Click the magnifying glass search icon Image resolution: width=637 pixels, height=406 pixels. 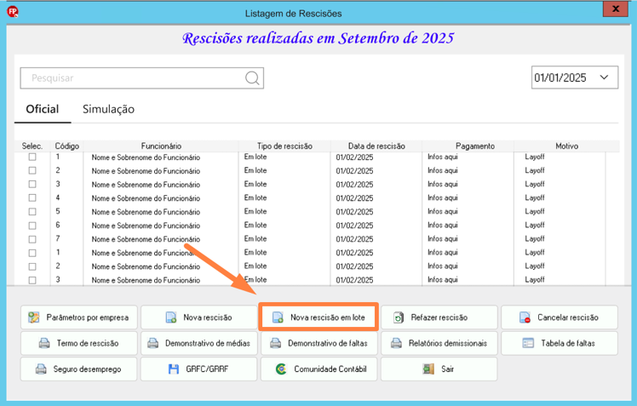pos(252,77)
